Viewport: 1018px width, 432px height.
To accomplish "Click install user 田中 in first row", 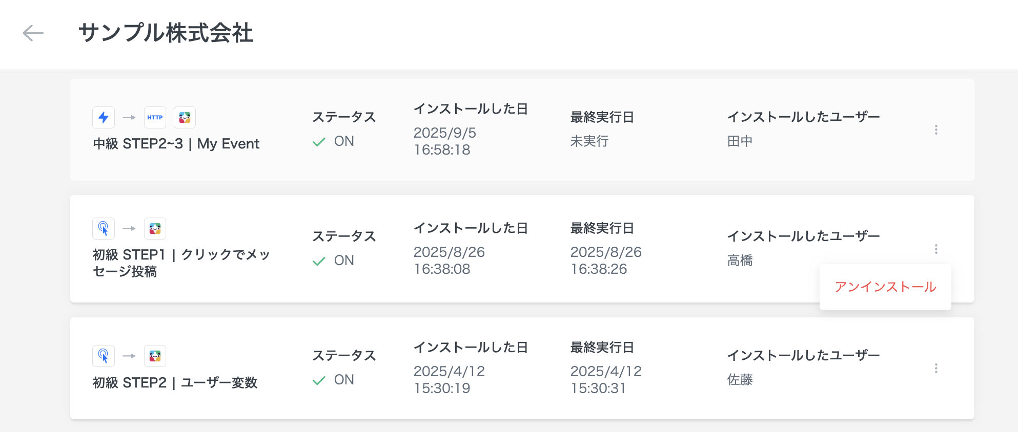I will 740,141.
